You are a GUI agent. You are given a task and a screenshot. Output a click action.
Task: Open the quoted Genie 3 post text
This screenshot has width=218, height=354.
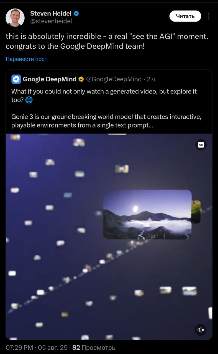[106, 108]
